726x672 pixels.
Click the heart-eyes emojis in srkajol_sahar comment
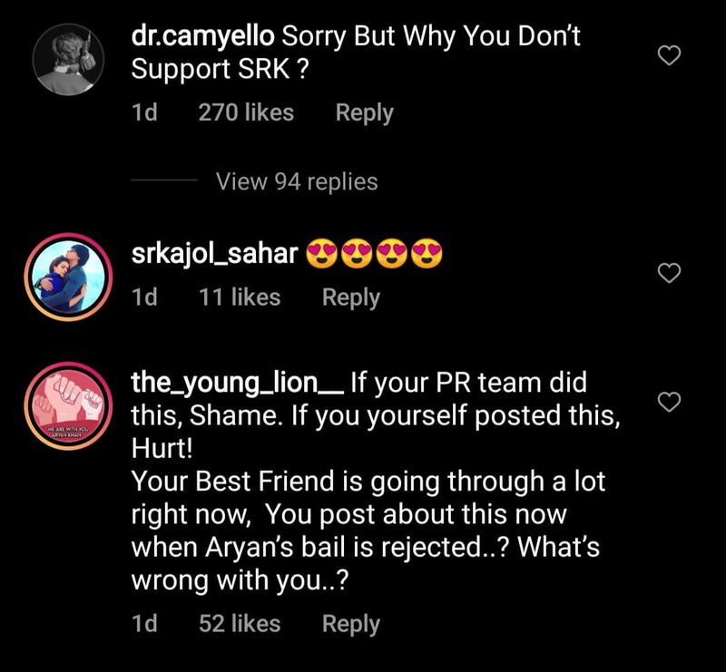click(x=374, y=257)
